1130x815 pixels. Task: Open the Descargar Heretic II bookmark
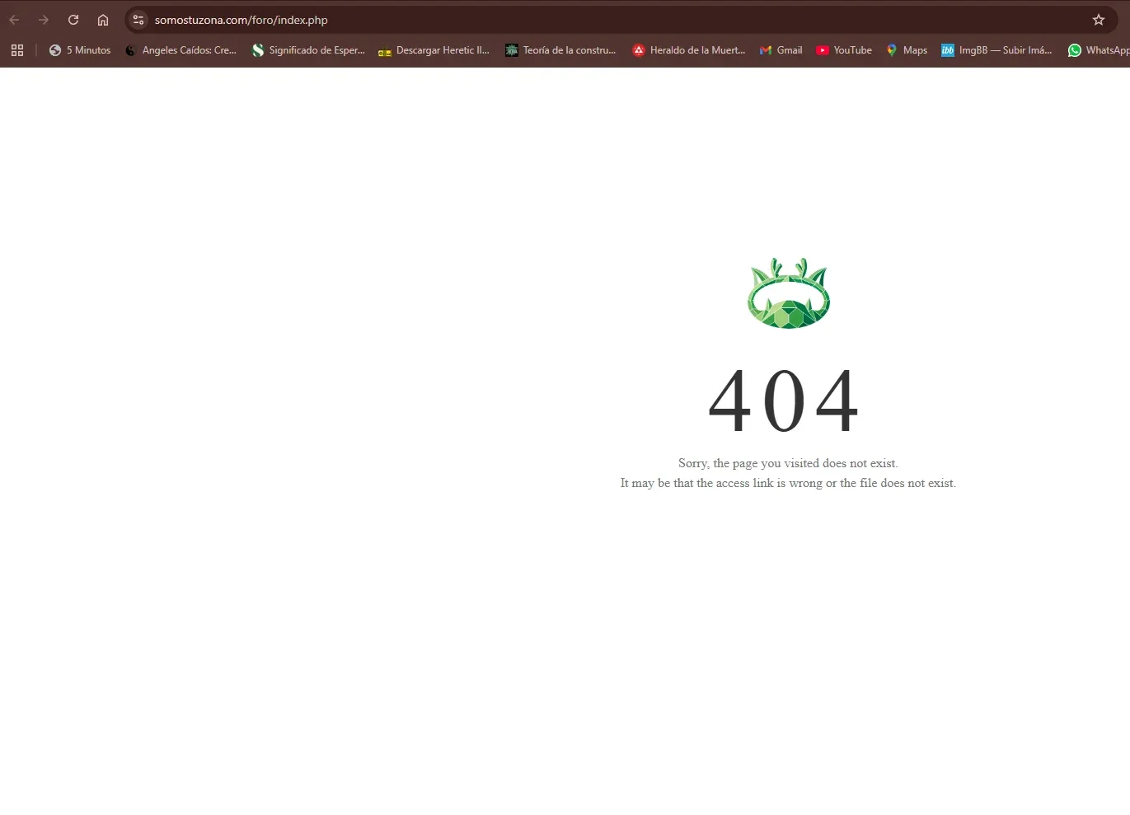[x=434, y=50]
